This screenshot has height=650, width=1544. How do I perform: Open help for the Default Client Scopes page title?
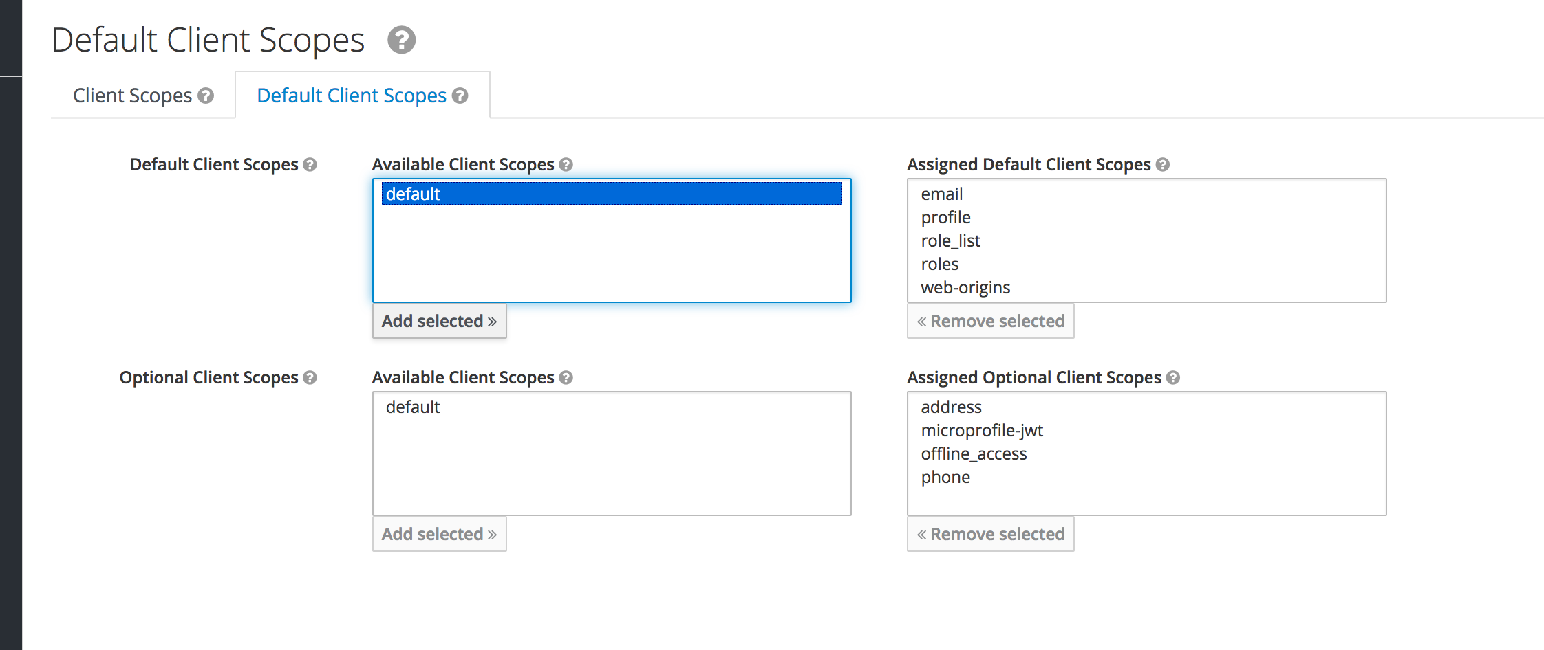click(x=401, y=41)
